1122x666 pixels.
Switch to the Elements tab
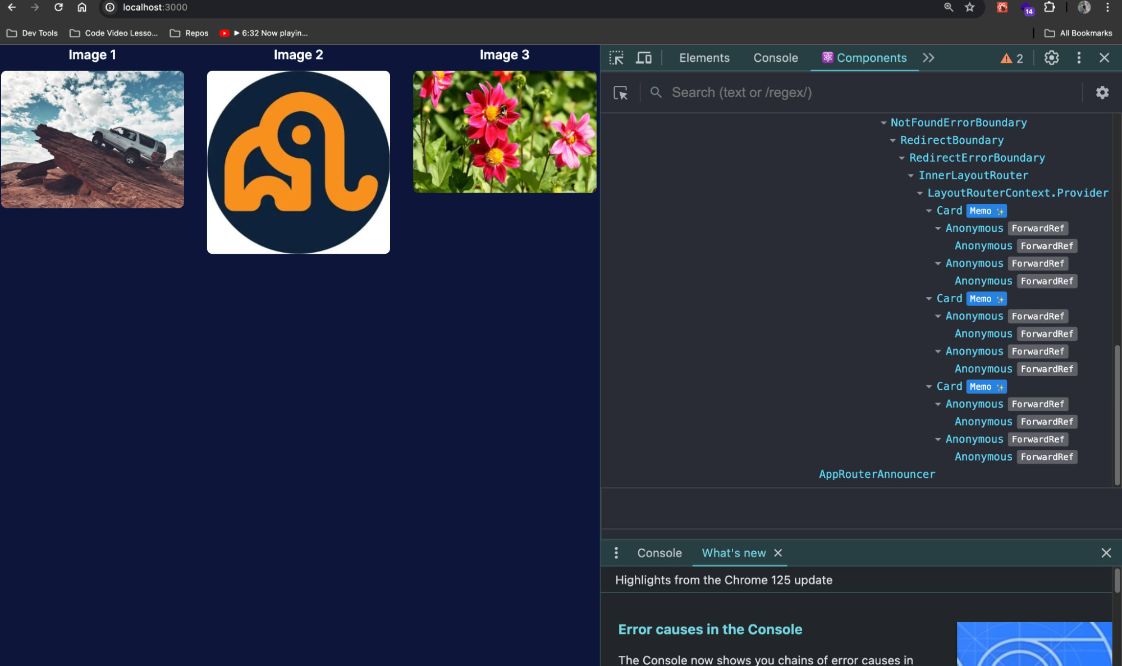click(704, 58)
